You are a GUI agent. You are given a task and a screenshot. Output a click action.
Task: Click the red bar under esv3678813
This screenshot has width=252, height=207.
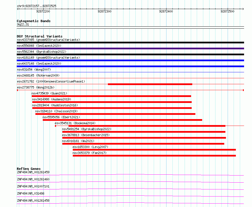(x=144, y=138)
